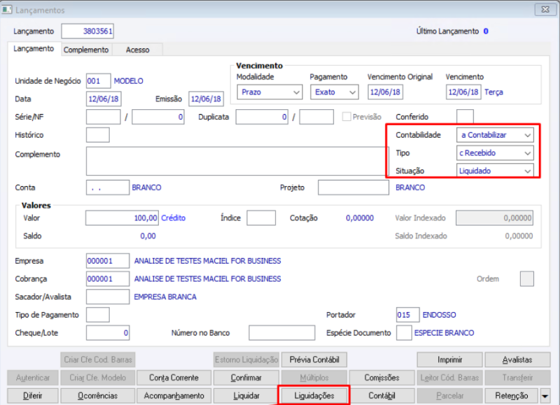
Task: Click the EMPRESA BRANCA text
Action: (x=165, y=297)
